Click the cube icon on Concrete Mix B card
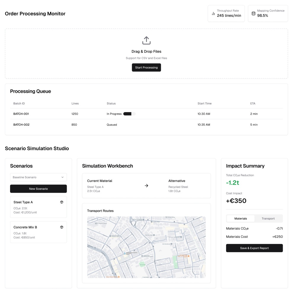This screenshot has width=293, height=293. pos(62,227)
